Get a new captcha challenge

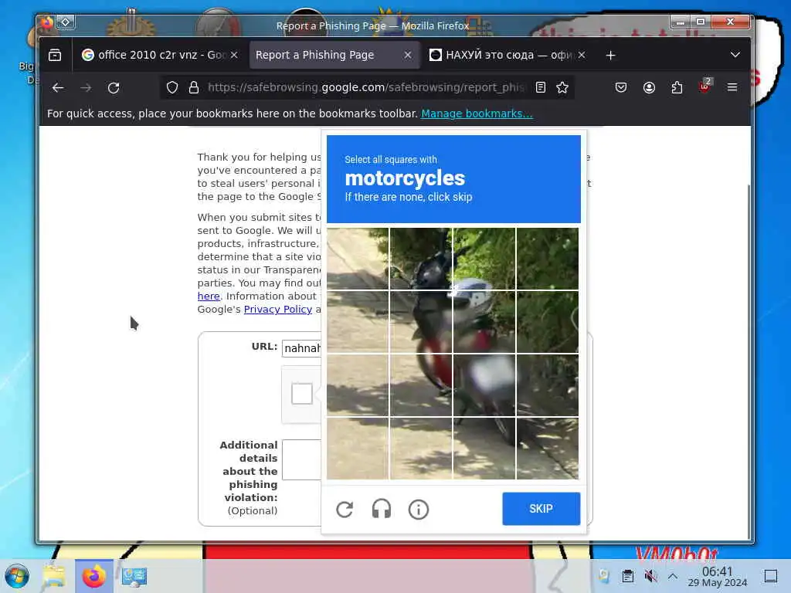(345, 510)
